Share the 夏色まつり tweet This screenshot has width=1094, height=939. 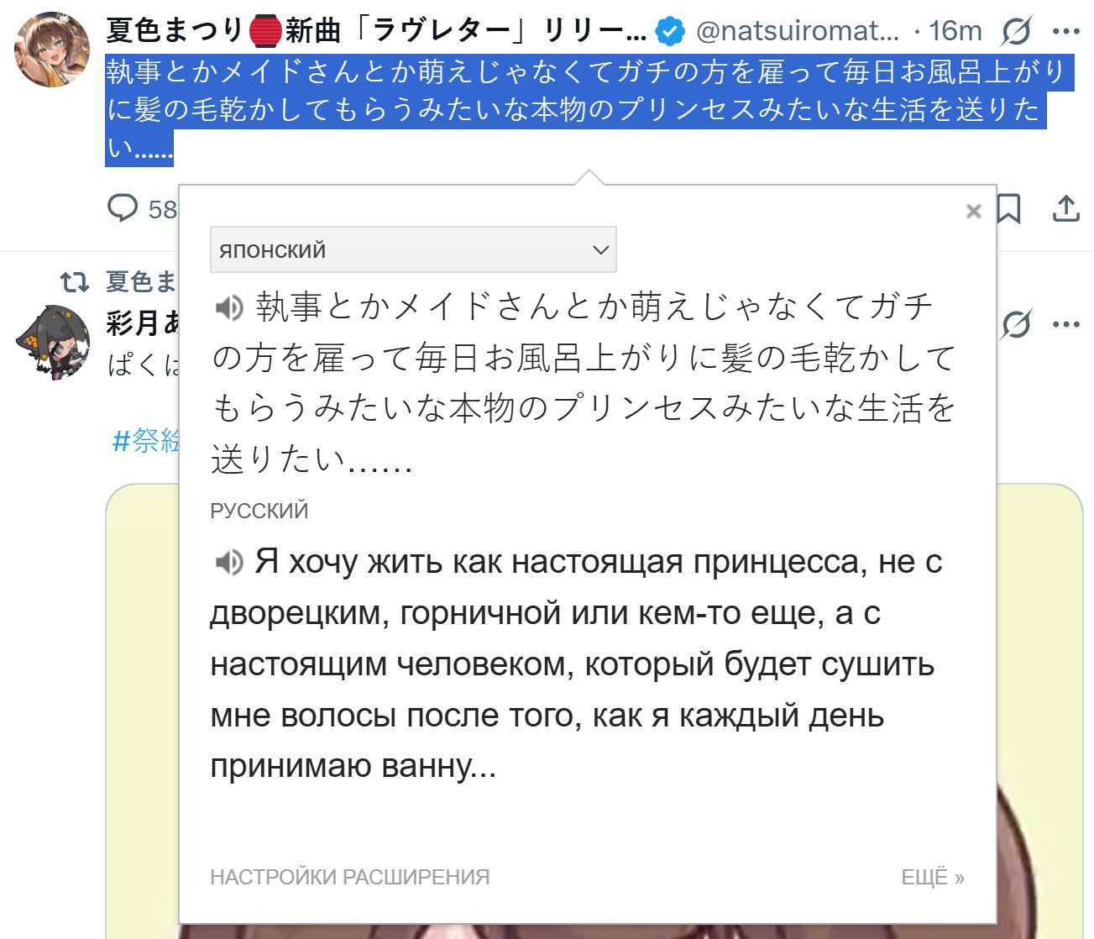(x=1065, y=208)
